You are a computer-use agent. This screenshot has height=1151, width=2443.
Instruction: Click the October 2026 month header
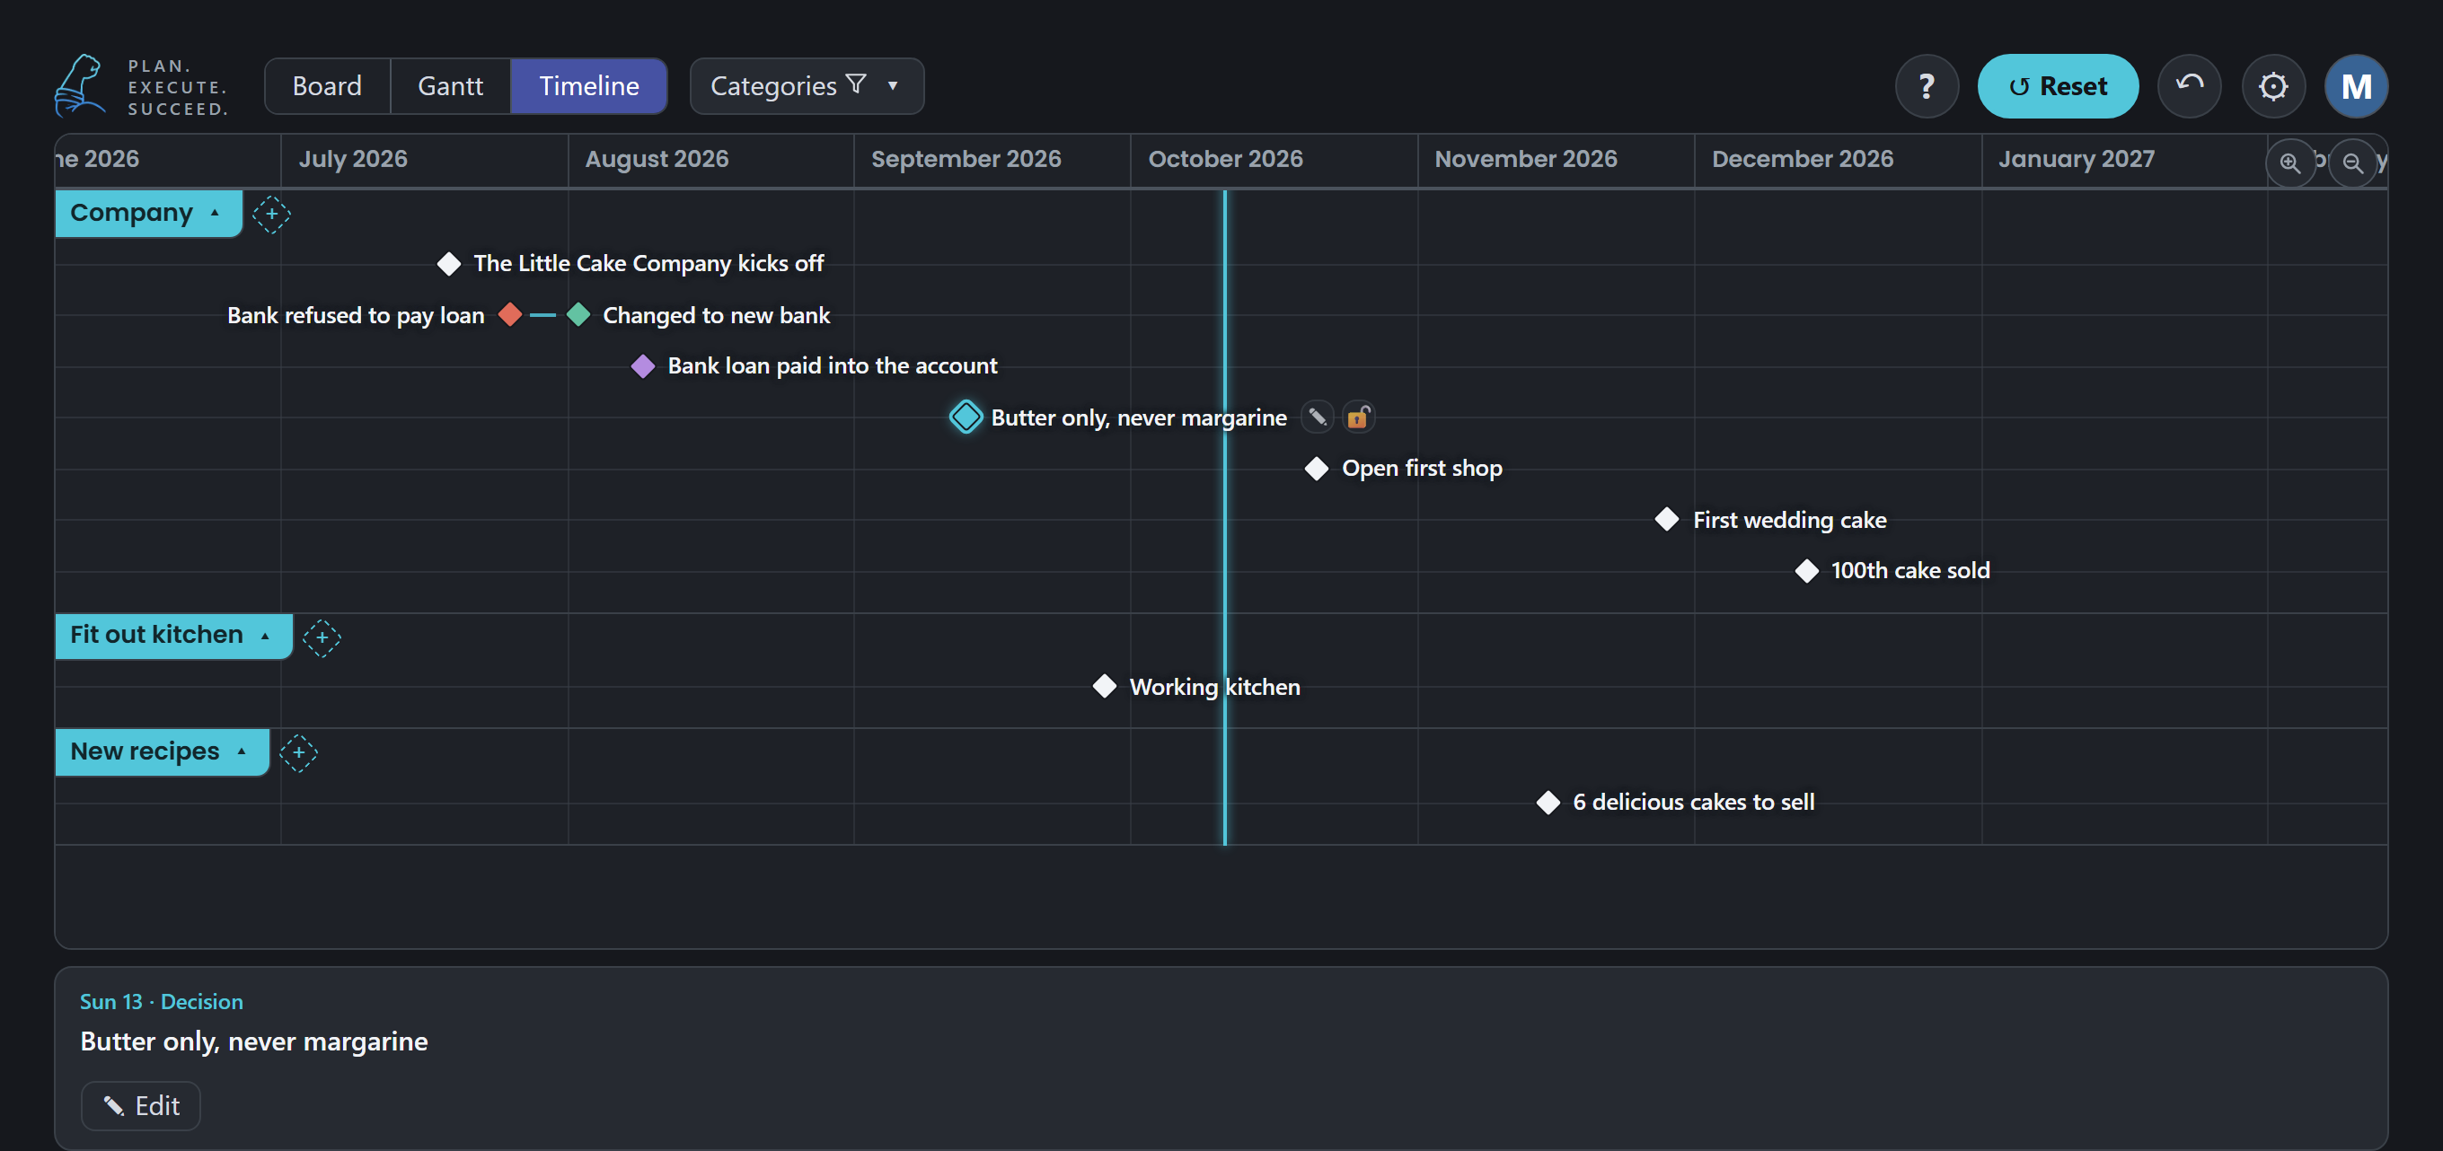point(1225,159)
